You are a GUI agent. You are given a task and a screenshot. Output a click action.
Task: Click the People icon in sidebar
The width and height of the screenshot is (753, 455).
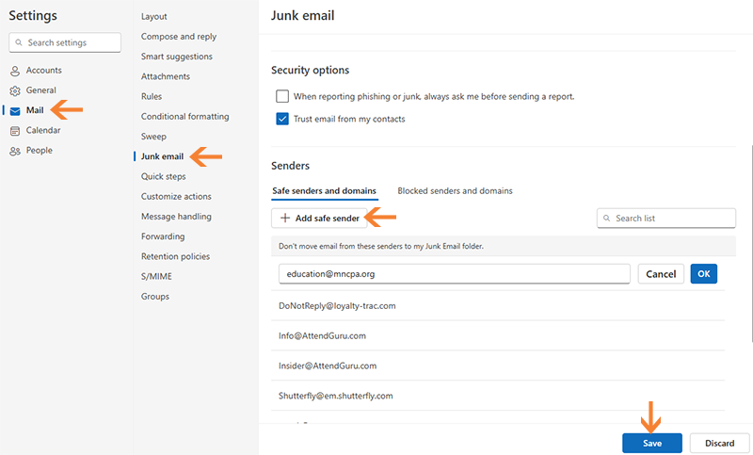pyautogui.click(x=15, y=151)
